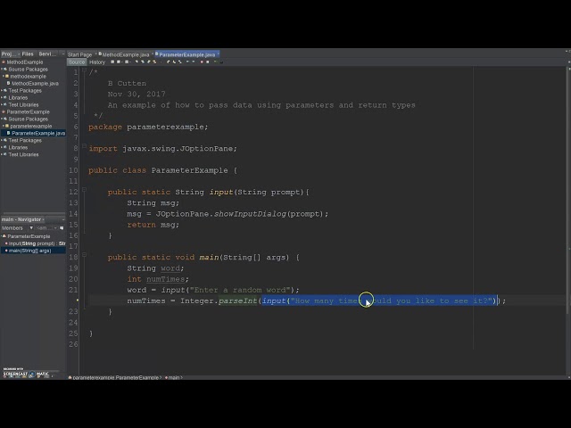This screenshot has width=571, height=428.
Task: Expand Source Packages under MethodExample
Action: tap(2, 70)
